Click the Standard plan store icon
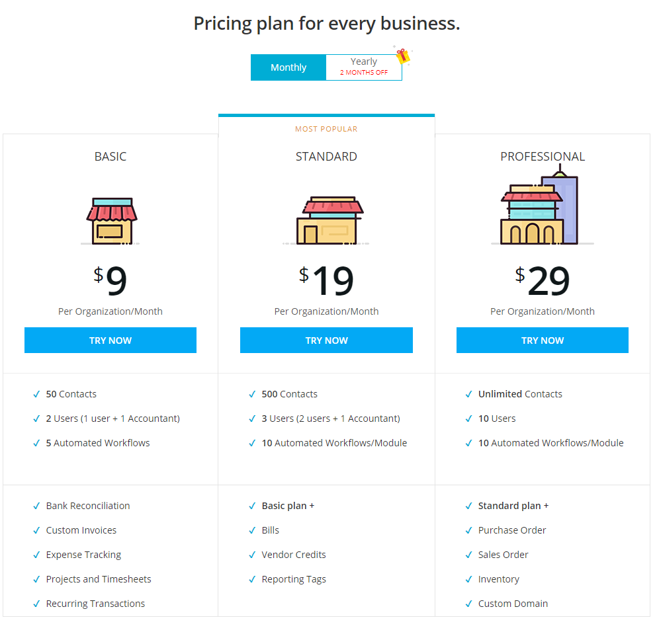Viewport: 659px width, 640px height. 327,220
